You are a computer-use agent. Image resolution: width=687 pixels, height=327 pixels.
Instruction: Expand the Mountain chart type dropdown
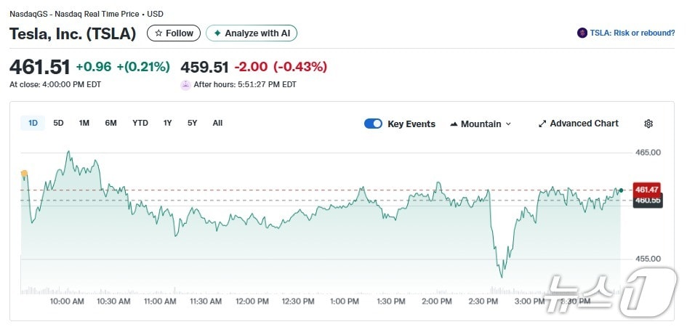coord(508,124)
